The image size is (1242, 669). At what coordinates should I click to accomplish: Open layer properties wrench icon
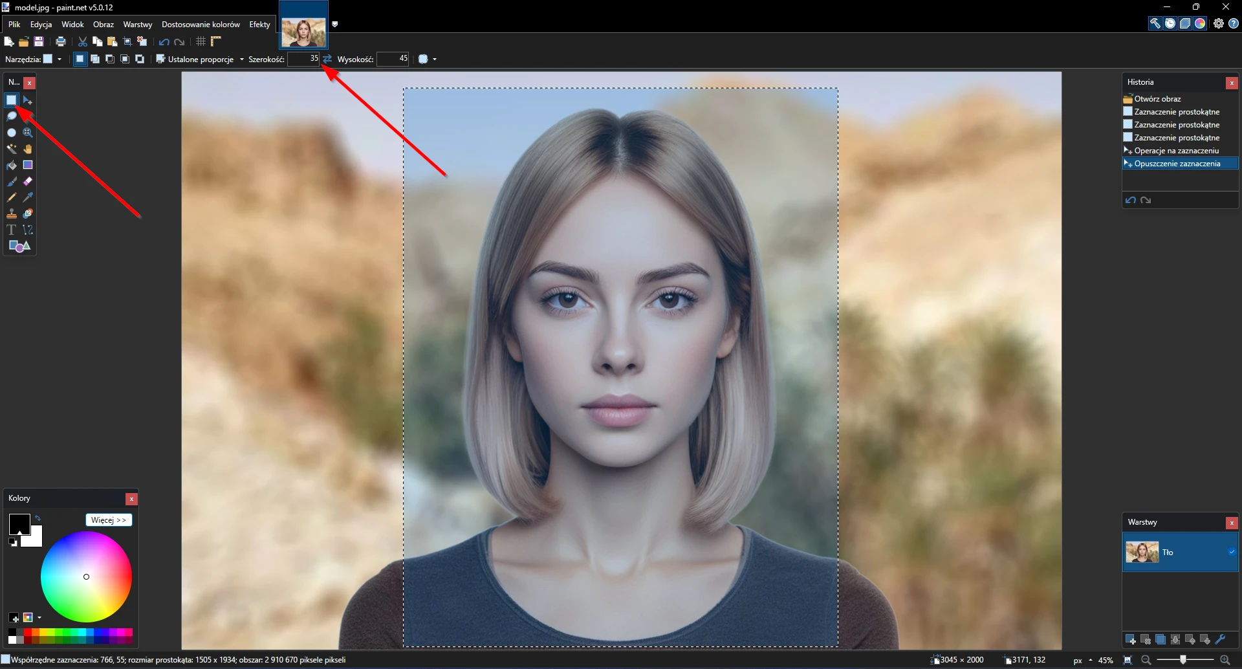coord(1221,640)
